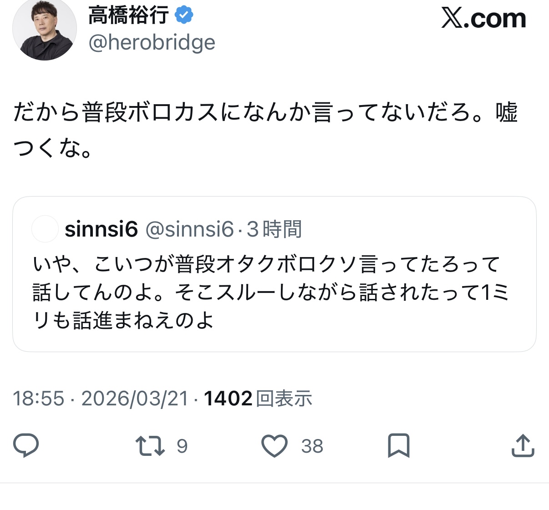The height and width of the screenshot is (510, 549).
Task: Open the quoted user's blank avatar
Action: 45,229
